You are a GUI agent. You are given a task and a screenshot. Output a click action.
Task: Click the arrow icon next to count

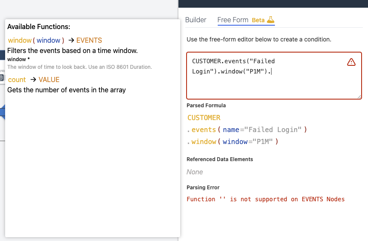click(x=33, y=79)
